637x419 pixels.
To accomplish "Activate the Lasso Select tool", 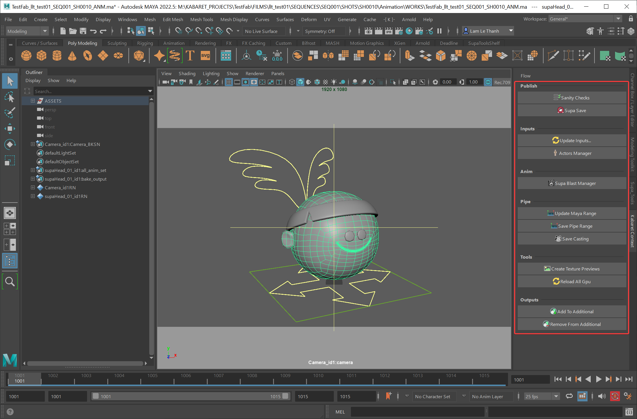I will point(10,97).
